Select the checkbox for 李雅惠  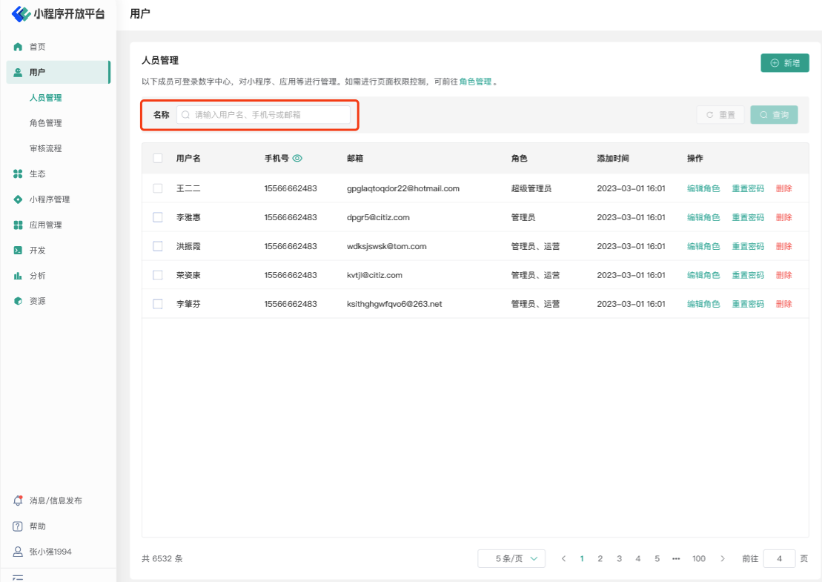pyautogui.click(x=158, y=217)
